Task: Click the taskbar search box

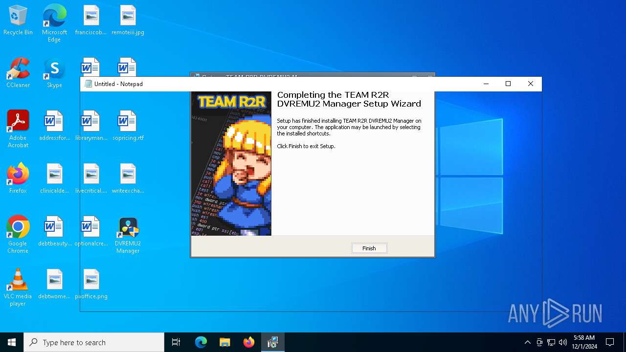Action: coord(94,342)
